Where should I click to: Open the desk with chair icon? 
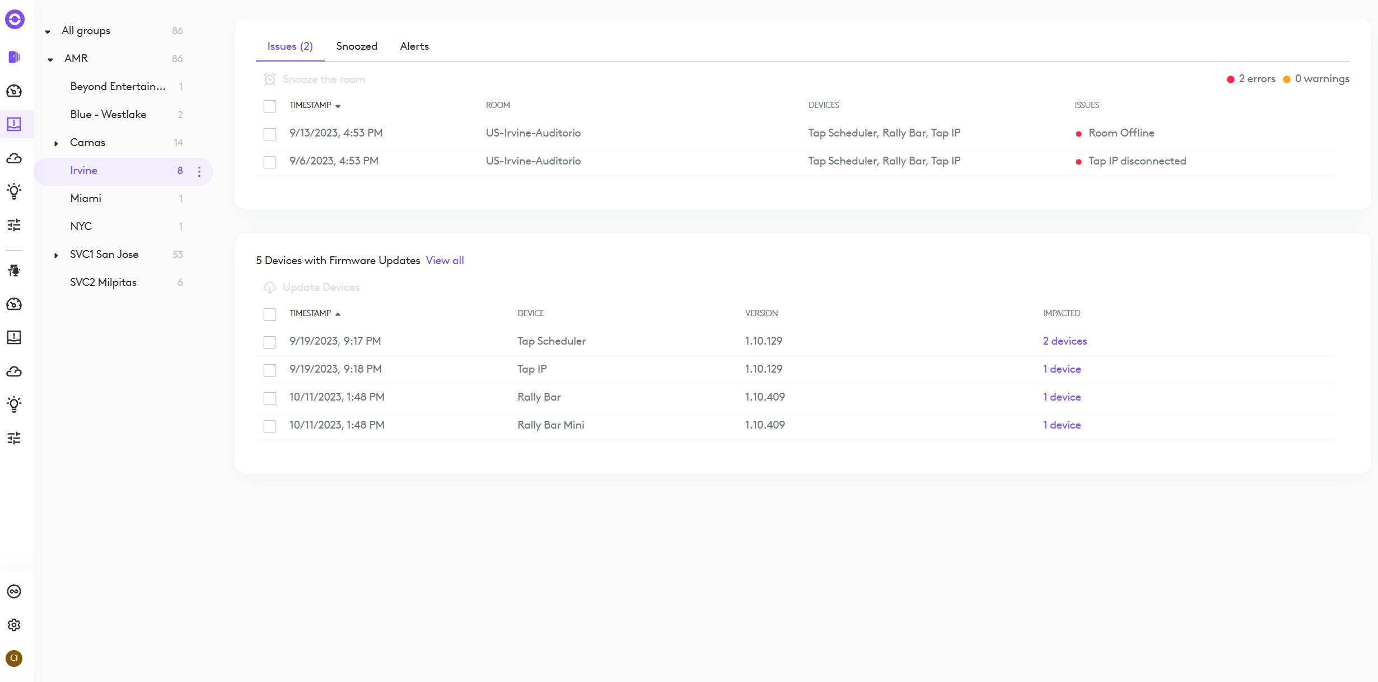point(15,271)
